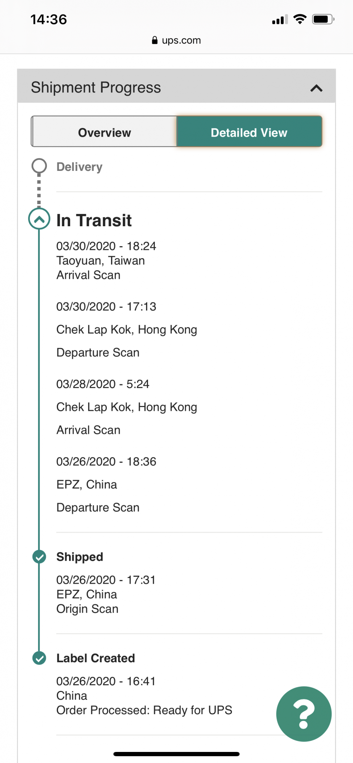The image size is (353, 763).
Task: Select the Detailed View tab
Action: [249, 132]
